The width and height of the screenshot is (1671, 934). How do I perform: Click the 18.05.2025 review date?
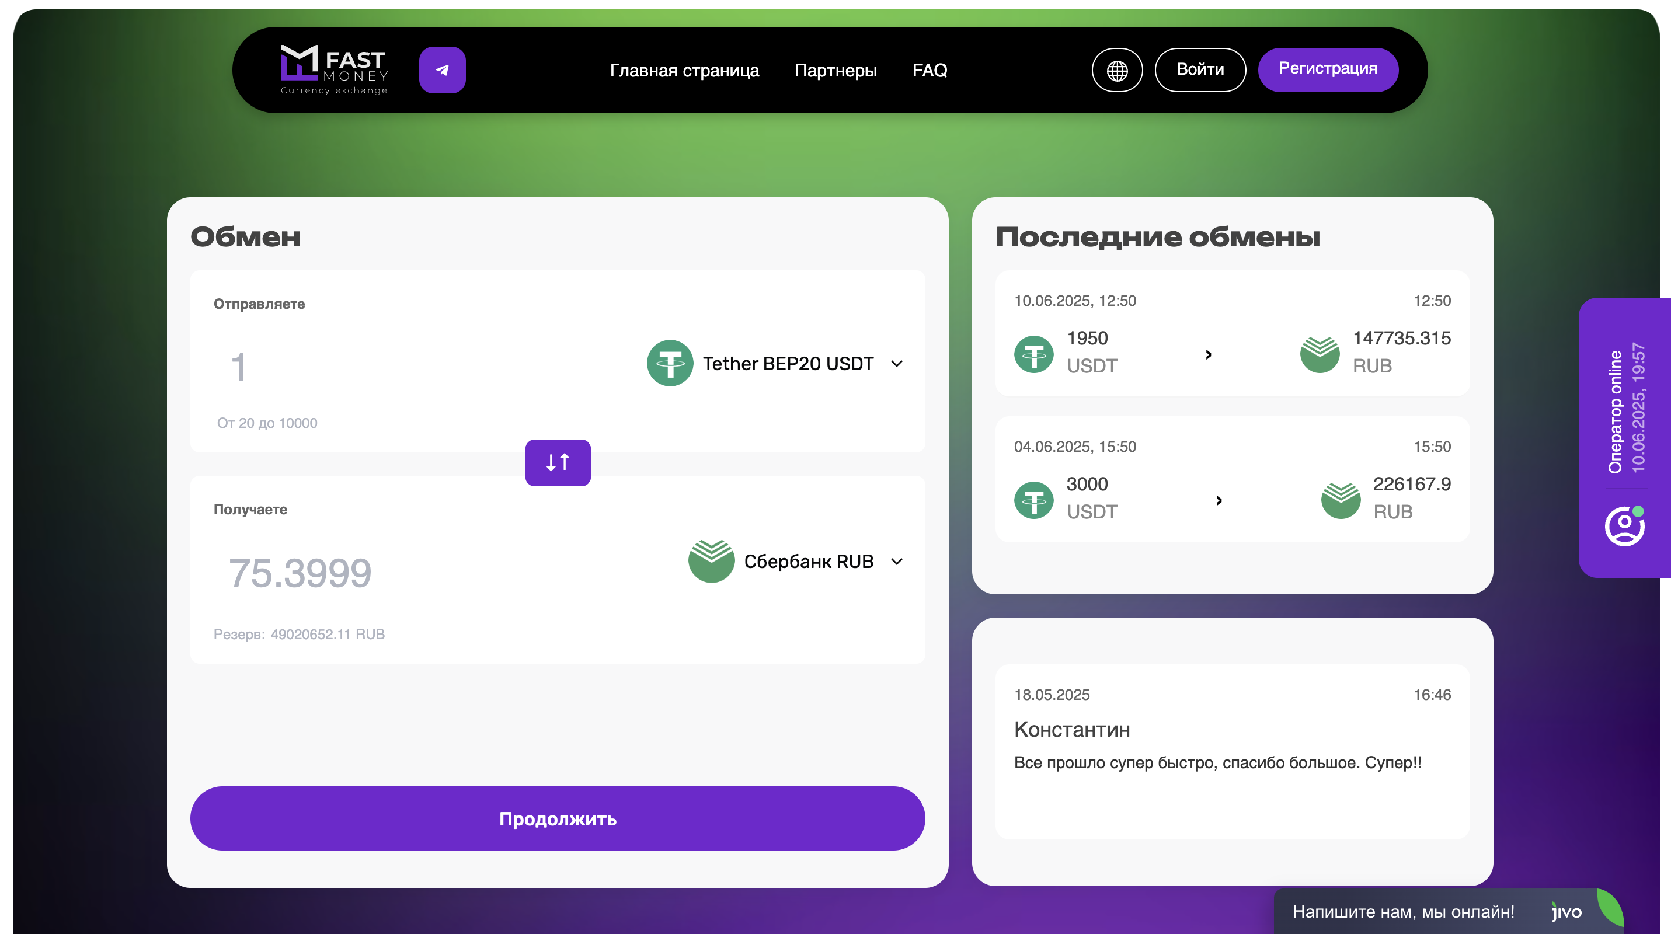tap(1052, 695)
